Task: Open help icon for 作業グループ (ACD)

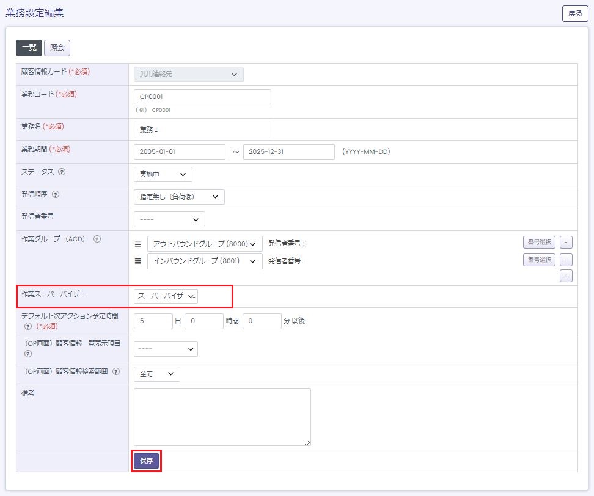Action: click(97, 239)
